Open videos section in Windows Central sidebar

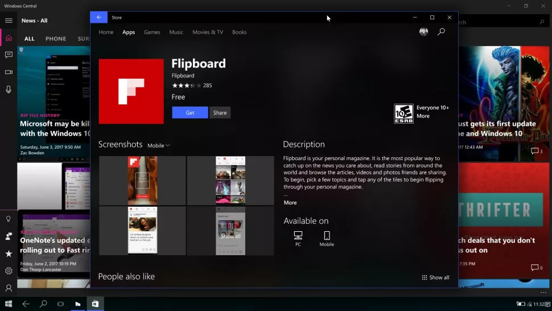point(9,72)
